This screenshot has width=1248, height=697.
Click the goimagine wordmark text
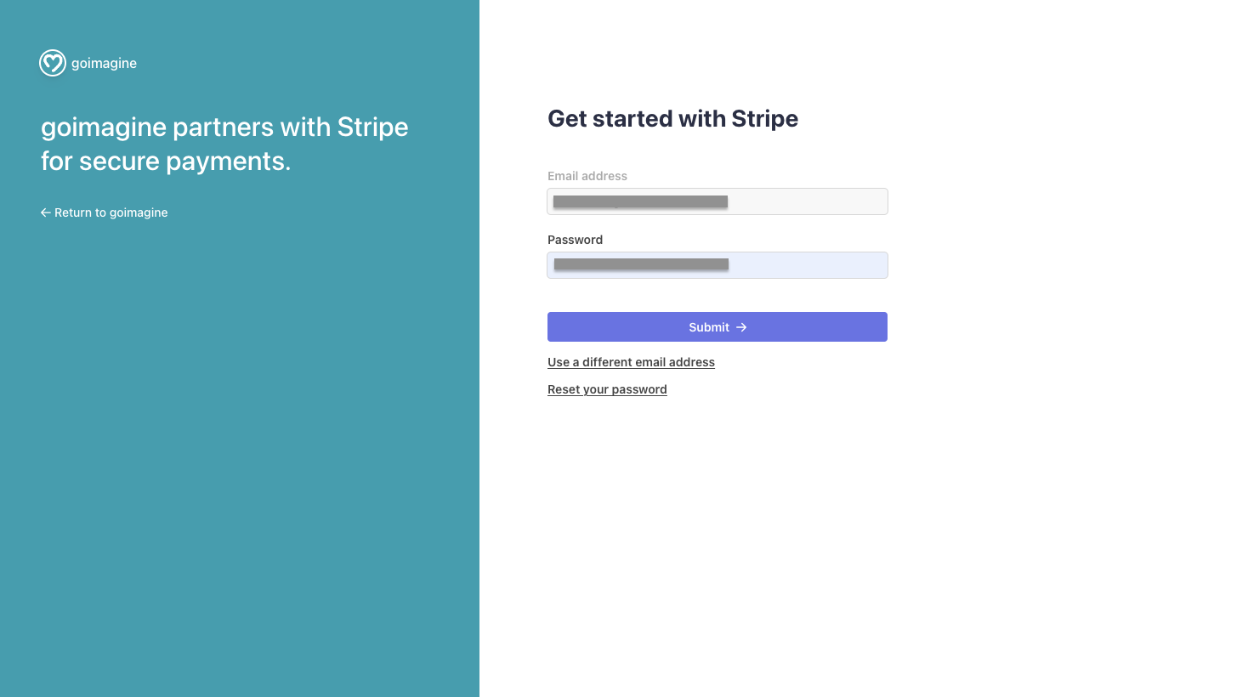tap(104, 63)
